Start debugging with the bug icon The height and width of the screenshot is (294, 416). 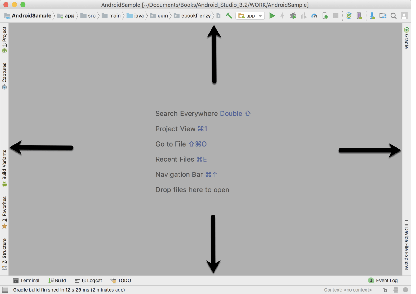coord(293,16)
